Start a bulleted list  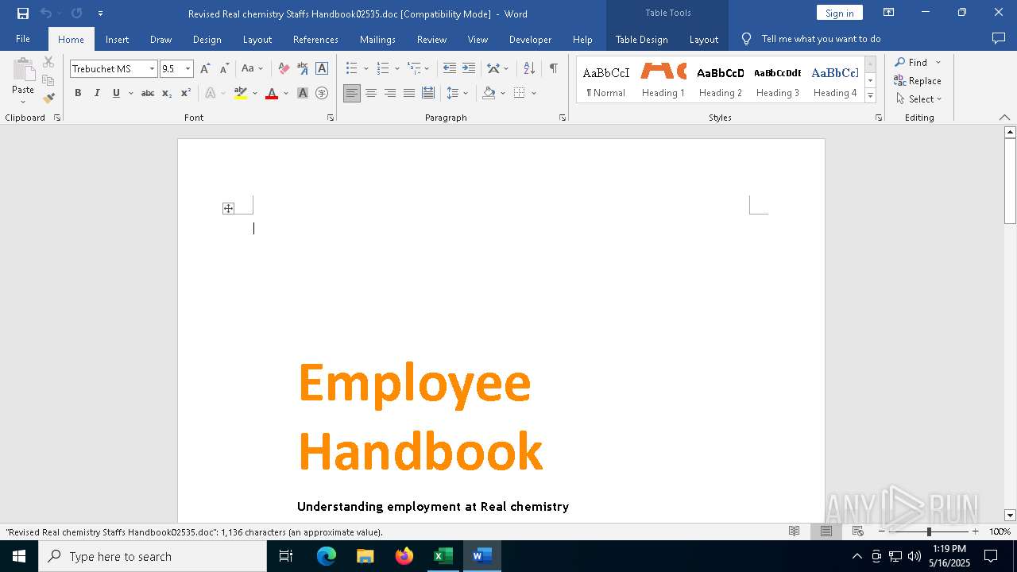point(351,68)
